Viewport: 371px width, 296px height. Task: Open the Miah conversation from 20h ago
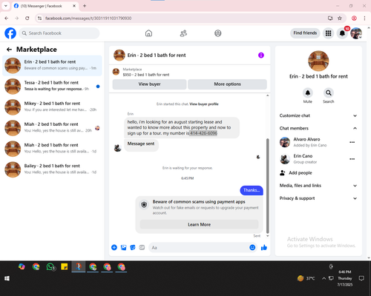point(52,128)
